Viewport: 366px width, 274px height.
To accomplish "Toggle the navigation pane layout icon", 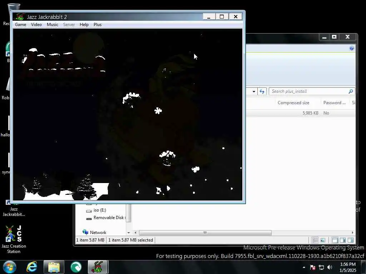I will pos(335,240).
